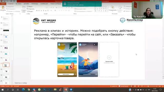Click the Save icon in quick access toolbar
164x92 pixels.
[x=5, y=1]
